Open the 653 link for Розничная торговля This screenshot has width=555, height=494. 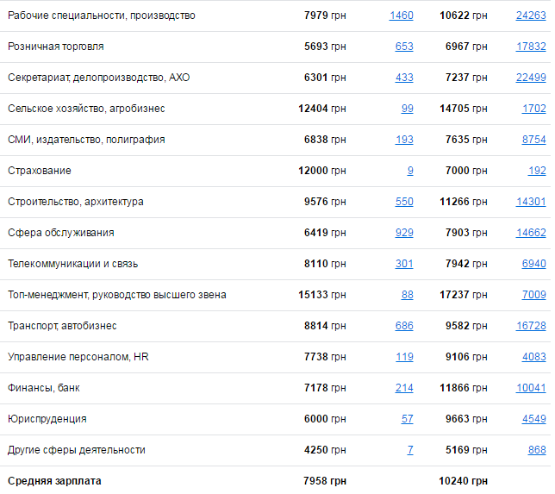pos(403,47)
